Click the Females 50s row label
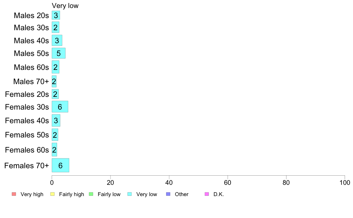Screen dimensions: 353x218 tap(27, 135)
